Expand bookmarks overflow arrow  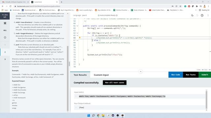click(x=196, y=10)
